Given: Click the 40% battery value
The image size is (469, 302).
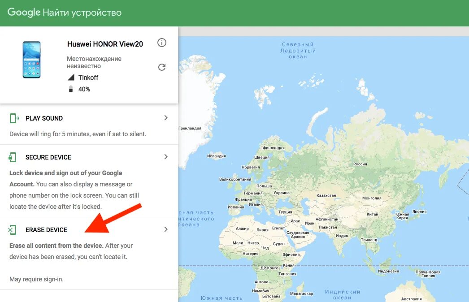Looking at the screenshot, I should (84, 89).
